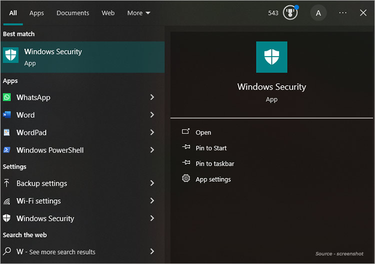This screenshot has height=264, width=375.
Task: Open Backup settings result text
Action: (41, 183)
